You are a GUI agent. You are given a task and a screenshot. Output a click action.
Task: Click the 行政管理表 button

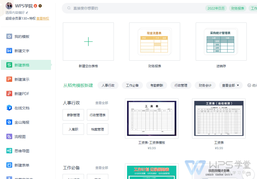[97, 115]
